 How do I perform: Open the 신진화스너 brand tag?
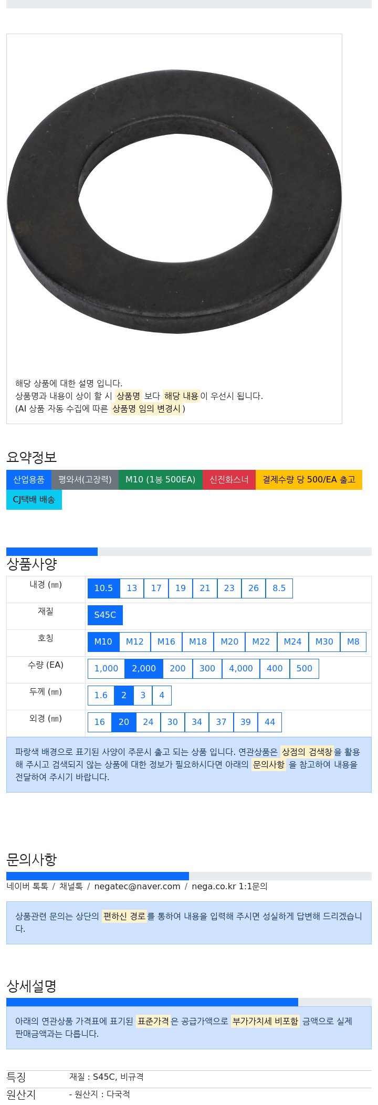click(229, 480)
